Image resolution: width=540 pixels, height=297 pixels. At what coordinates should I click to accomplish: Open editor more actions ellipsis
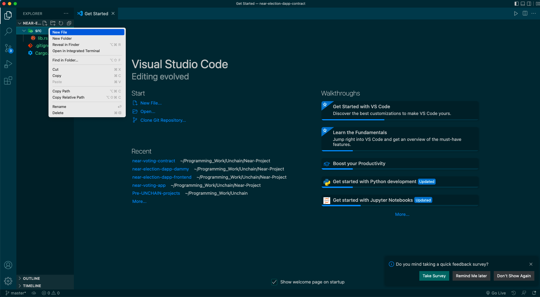(x=534, y=14)
